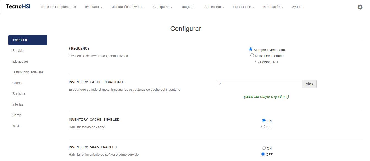Open the Inventario dropdown menu
370x161 pixels.
point(93,7)
